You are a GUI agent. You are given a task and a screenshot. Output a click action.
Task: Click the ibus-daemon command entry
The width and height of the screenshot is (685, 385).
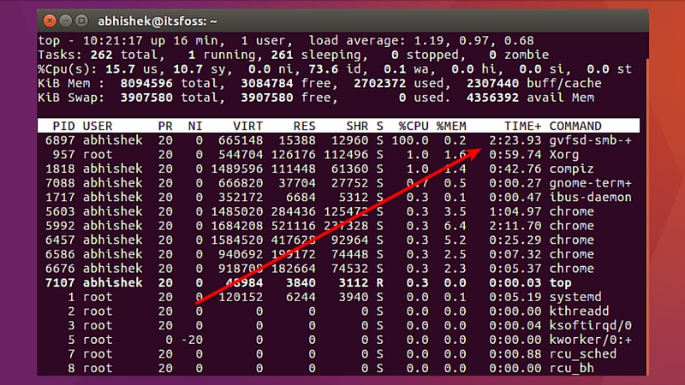[590, 198]
